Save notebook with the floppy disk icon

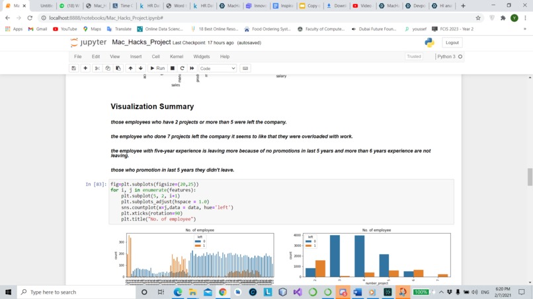(x=74, y=68)
